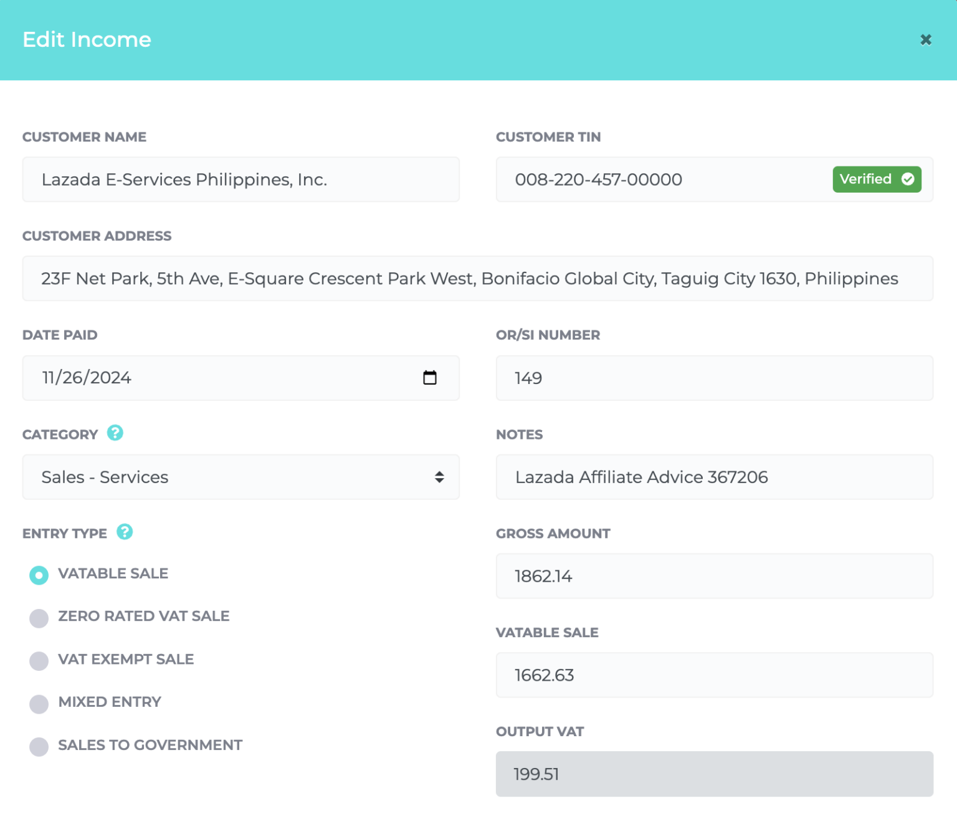Open the calendar picker in Date Paid field
The image size is (957, 816).
[431, 378]
